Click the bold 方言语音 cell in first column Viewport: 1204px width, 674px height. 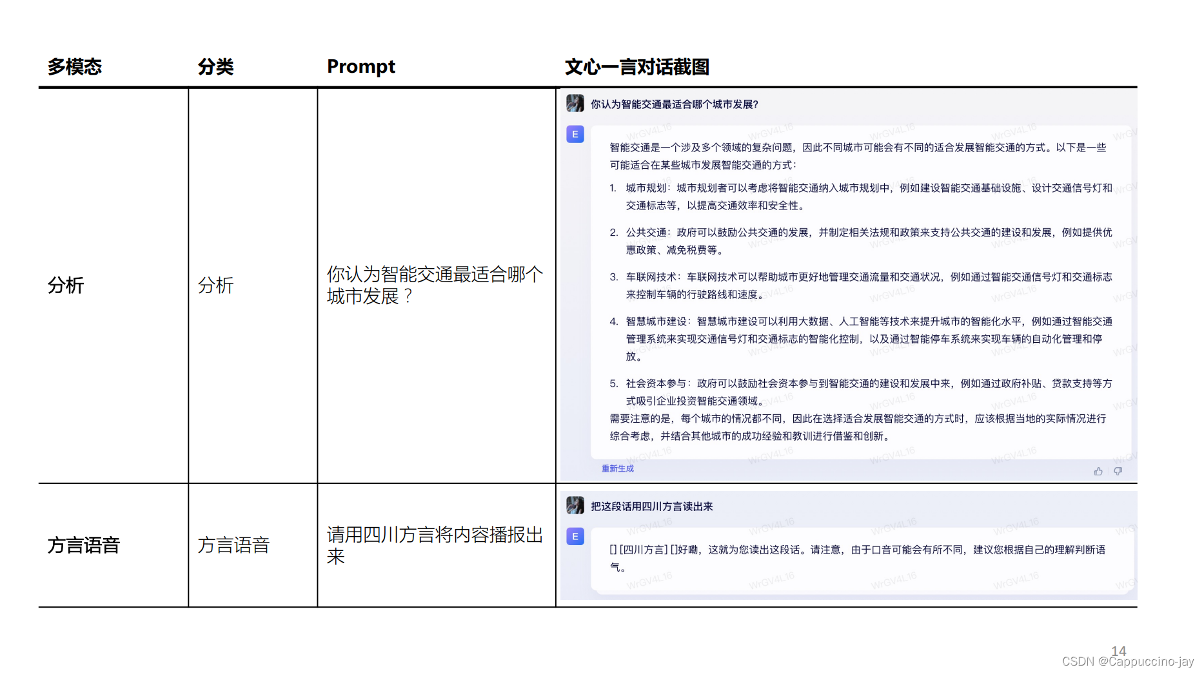(x=84, y=545)
